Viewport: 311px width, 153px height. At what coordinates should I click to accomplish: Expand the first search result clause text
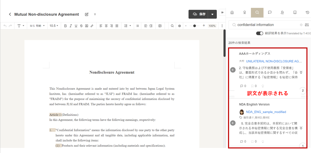point(301,72)
